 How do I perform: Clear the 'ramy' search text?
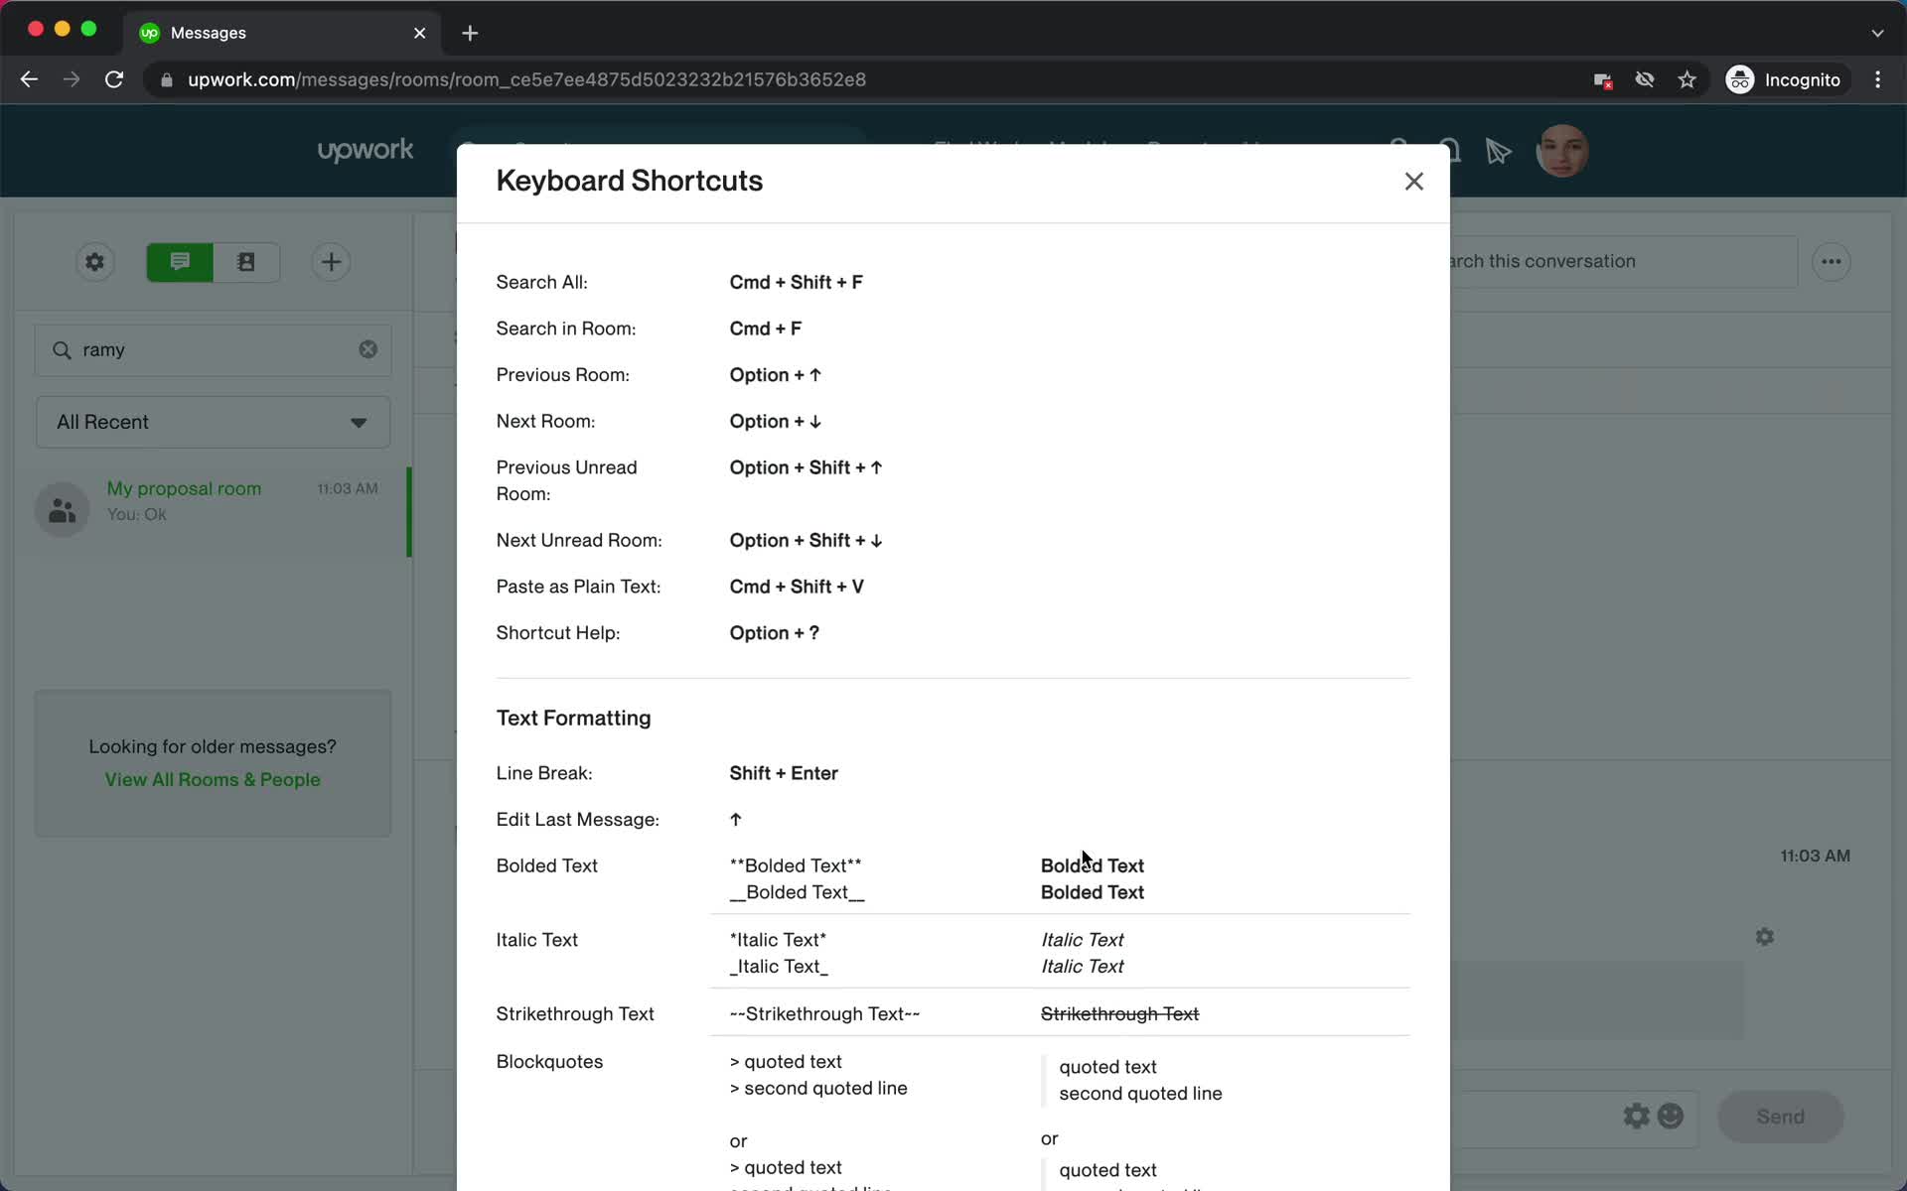(x=367, y=349)
